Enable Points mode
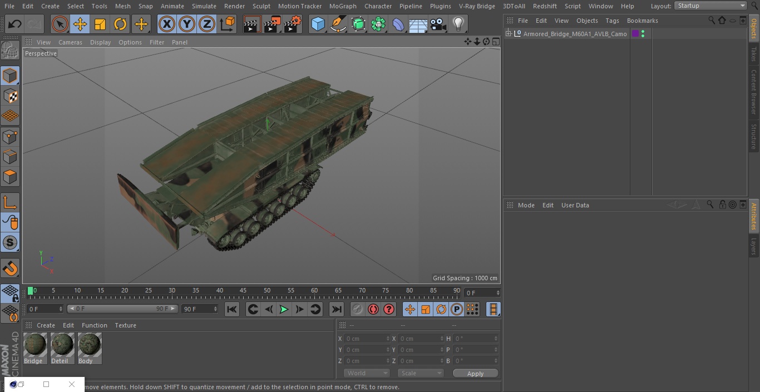This screenshot has width=760, height=392. [x=10, y=136]
